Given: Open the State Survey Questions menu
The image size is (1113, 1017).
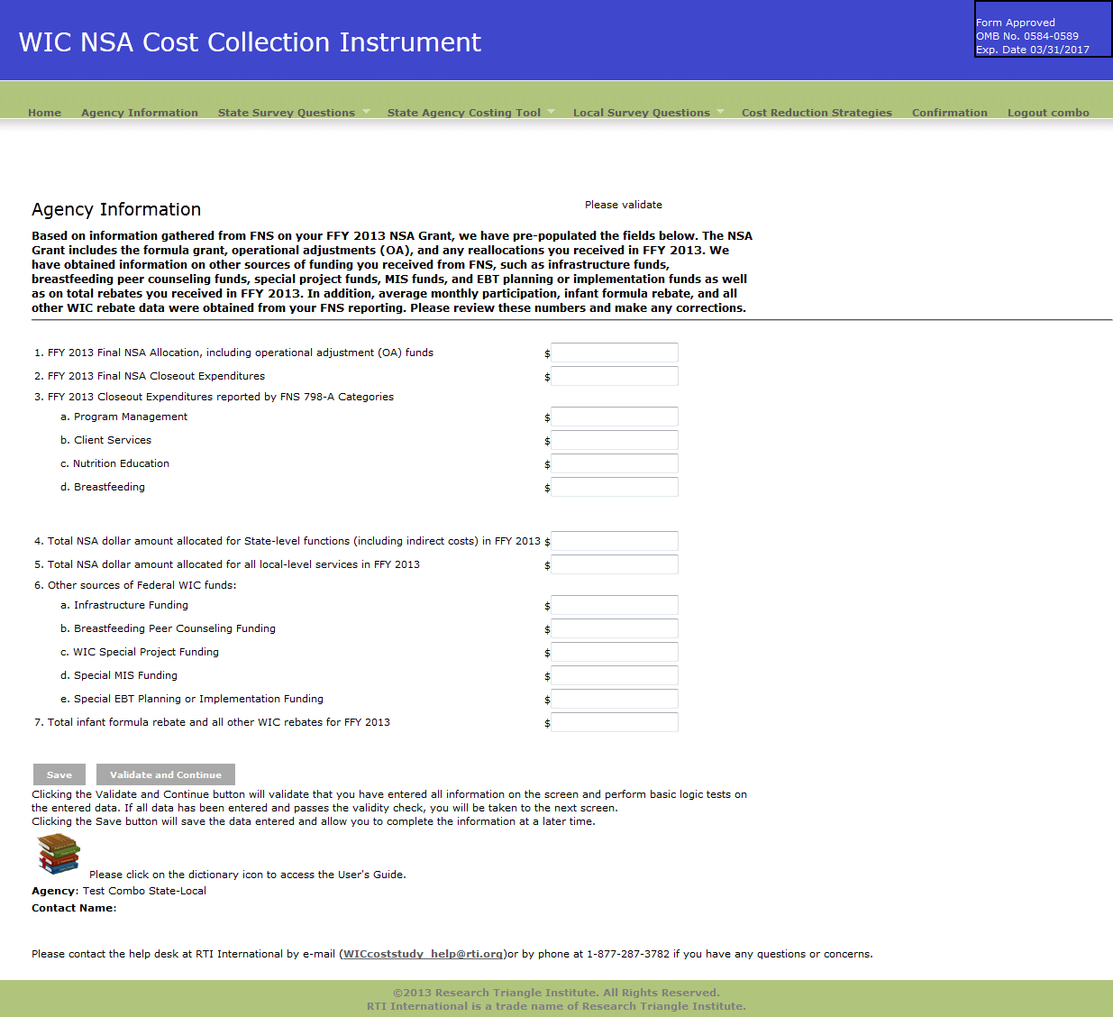Looking at the screenshot, I should tap(287, 113).
